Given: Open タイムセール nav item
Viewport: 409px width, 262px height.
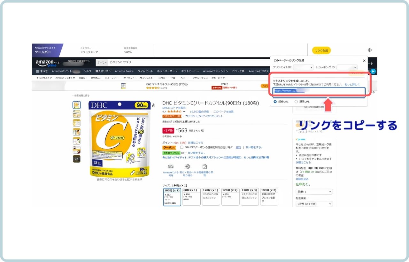Looking at the screenshot, I should click(x=145, y=71).
